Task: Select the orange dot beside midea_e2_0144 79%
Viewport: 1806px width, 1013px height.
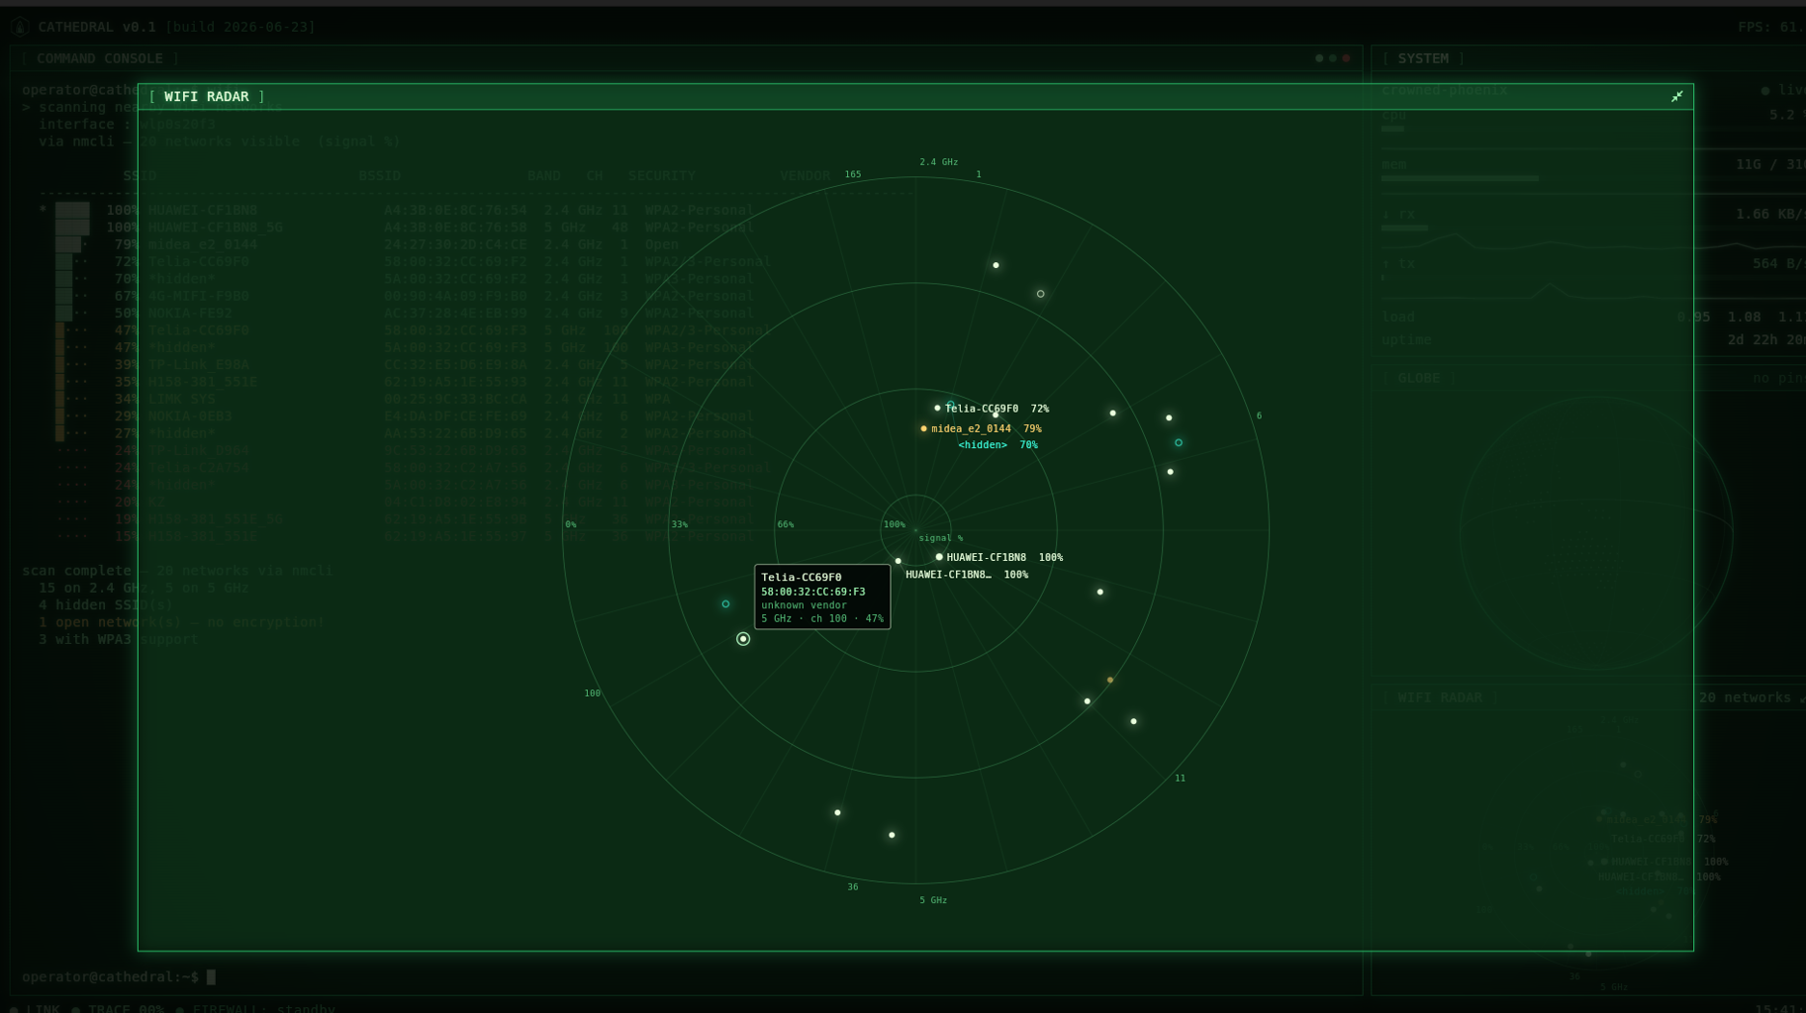Action: point(923,428)
